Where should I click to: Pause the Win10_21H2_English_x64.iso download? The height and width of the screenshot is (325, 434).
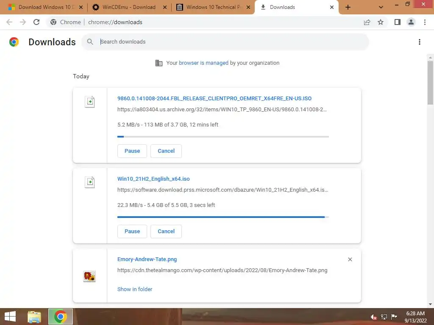132,231
